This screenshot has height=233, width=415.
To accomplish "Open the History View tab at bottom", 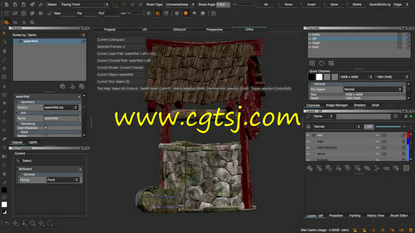I will click(375, 215).
